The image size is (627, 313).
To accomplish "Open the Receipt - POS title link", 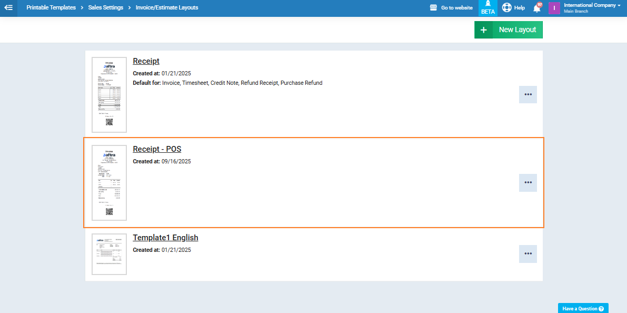I will 157,149.
